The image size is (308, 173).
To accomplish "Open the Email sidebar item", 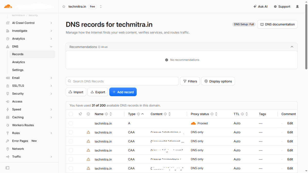I will (29, 78).
